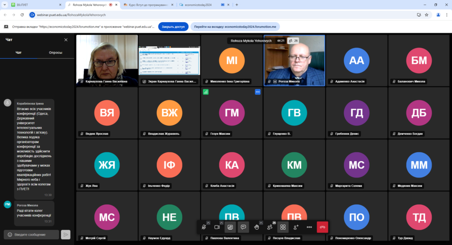Expand reactions arrow beside raise hand

click(261, 222)
